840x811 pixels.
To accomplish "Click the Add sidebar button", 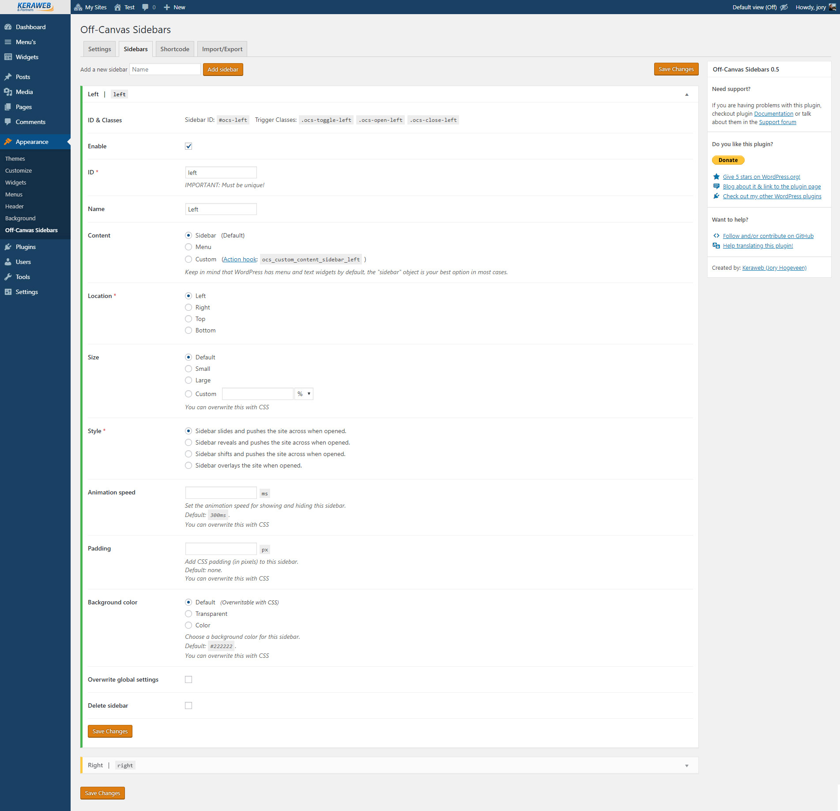I will 223,69.
